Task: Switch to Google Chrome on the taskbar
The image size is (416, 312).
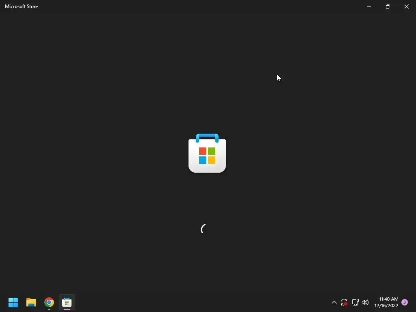Action: tap(49, 302)
